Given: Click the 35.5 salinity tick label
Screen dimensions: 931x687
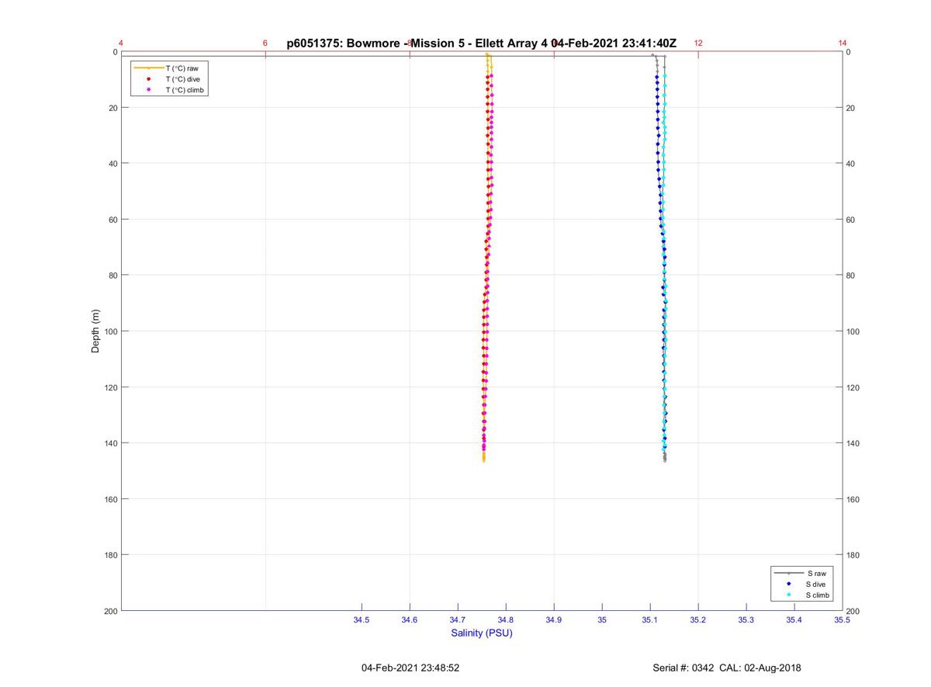Looking at the screenshot, I should coord(843,620).
